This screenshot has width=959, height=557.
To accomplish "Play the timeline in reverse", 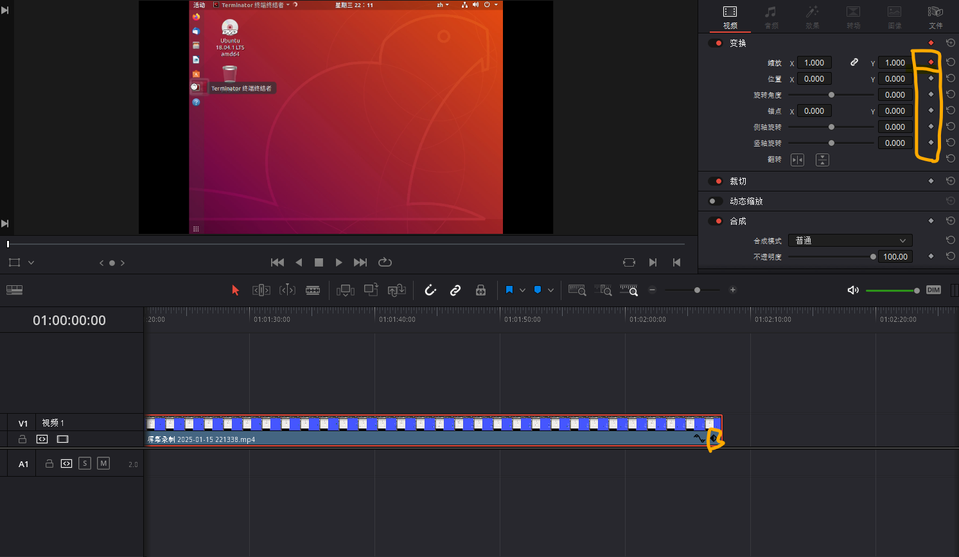I will point(299,262).
